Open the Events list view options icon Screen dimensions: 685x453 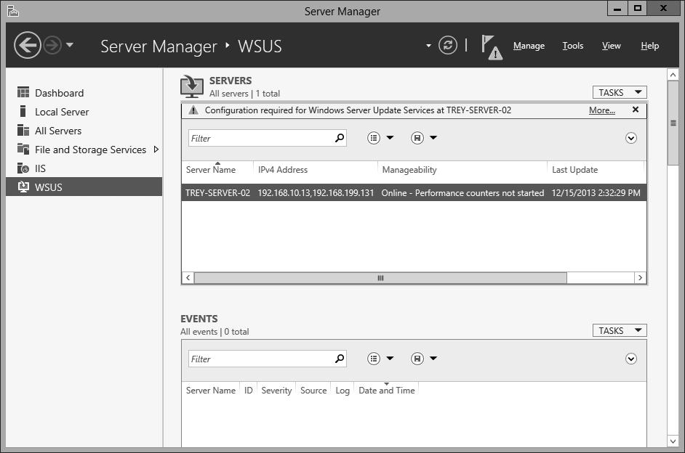coord(374,359)
